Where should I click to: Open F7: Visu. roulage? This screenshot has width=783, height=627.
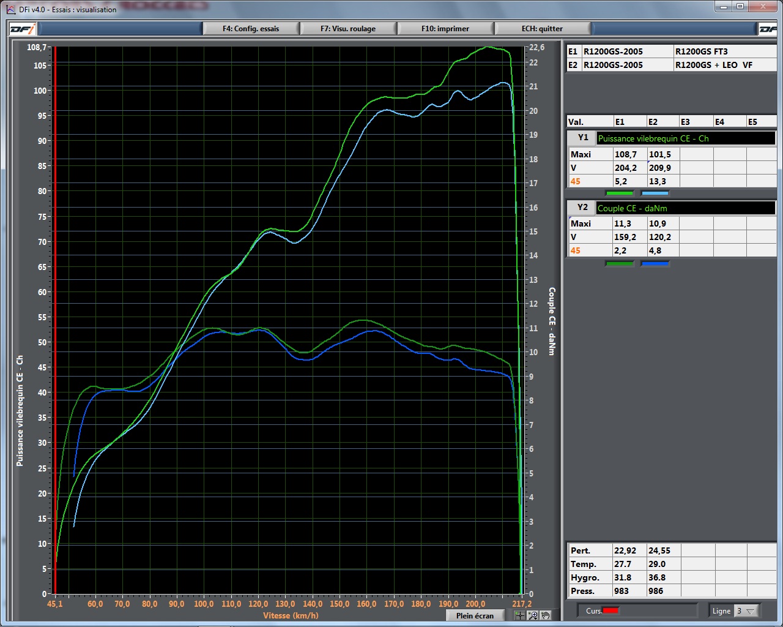click(x=348, y=29)
